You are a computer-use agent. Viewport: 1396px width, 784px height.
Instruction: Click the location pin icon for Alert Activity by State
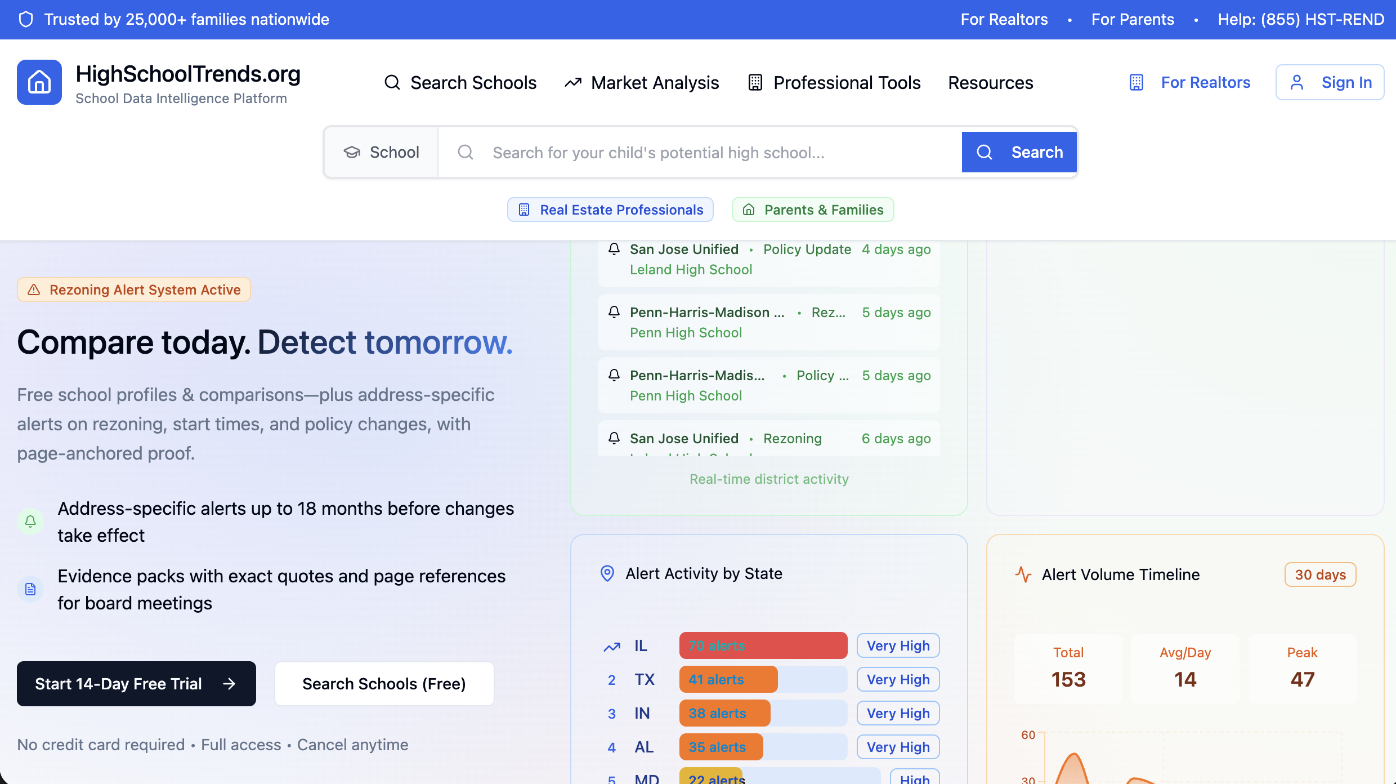(607, 573)
